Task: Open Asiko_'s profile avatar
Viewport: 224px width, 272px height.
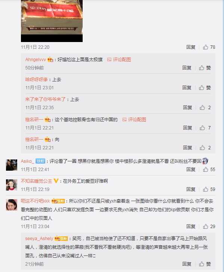Action: [12, 165]
